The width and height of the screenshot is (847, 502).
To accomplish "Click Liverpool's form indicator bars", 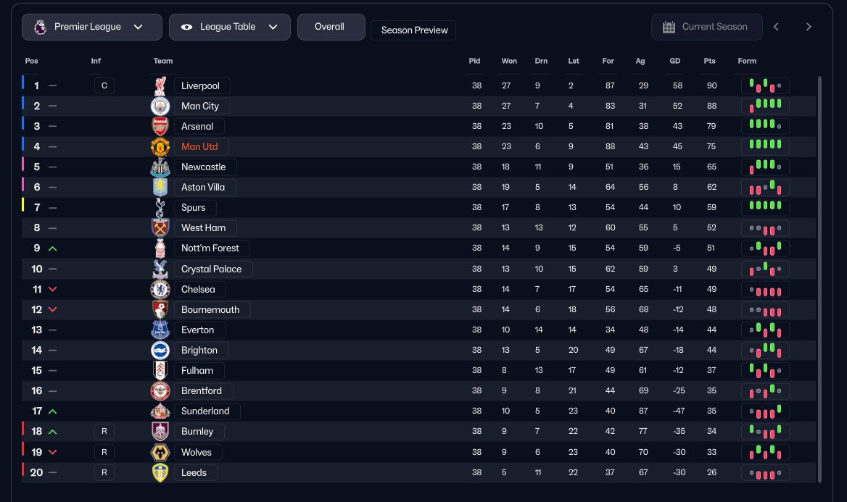I will (765, 85).
